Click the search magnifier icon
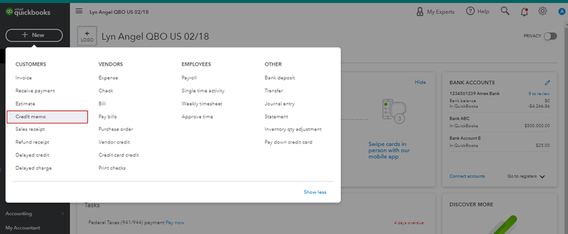Viewport: 568px width, 234px height. 505,11
